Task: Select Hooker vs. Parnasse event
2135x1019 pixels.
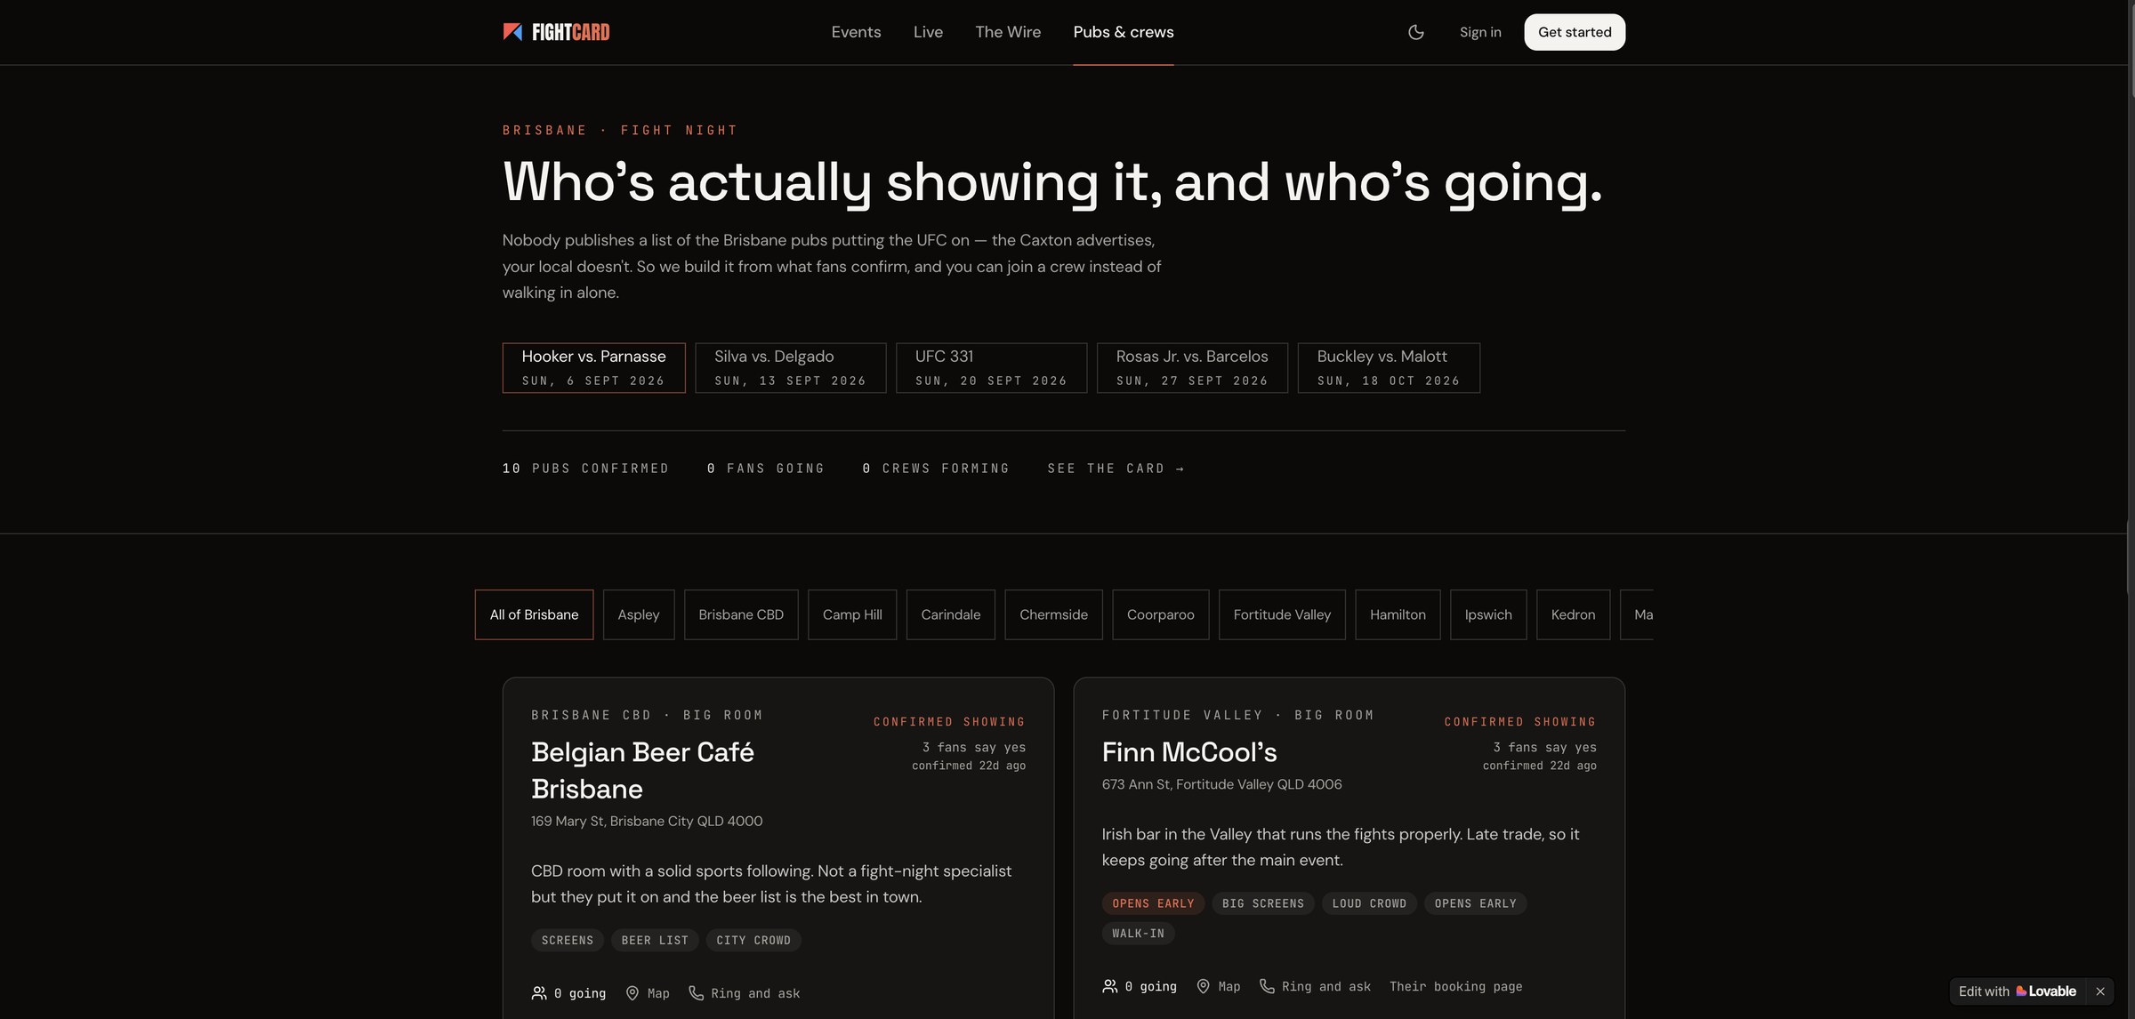Action: 593,368
